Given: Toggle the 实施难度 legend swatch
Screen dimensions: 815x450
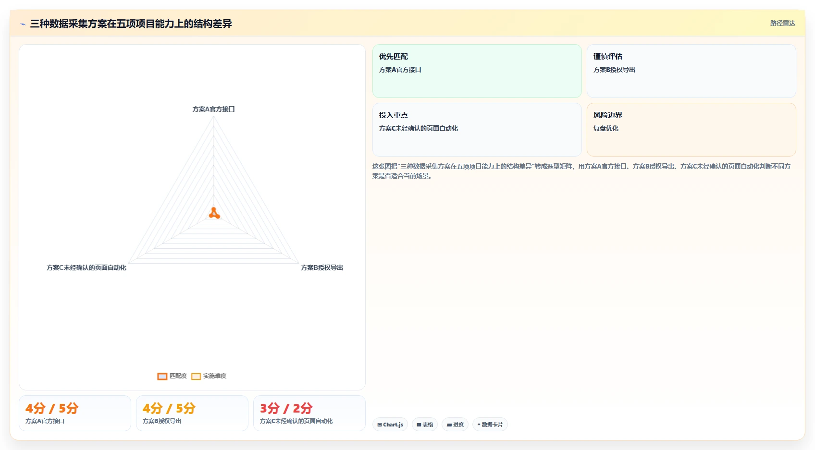Looking at the screenshot, I should 196,376.
